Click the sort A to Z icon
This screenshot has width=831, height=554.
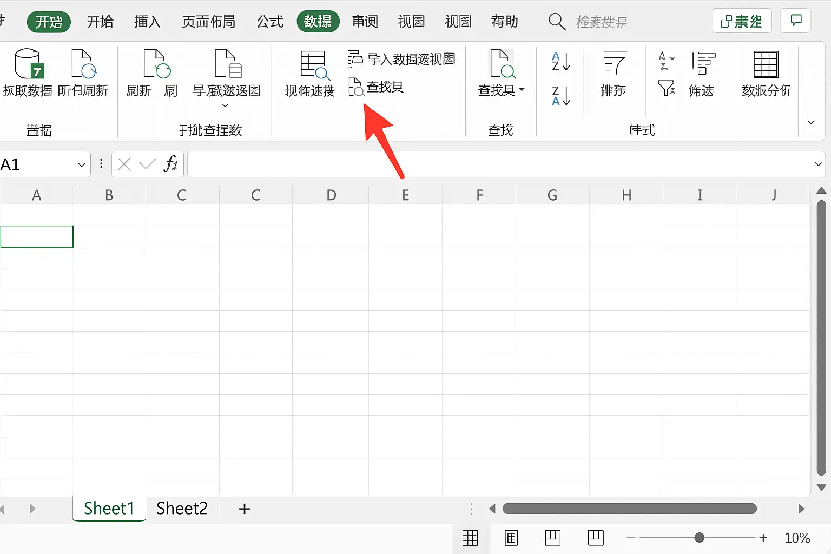click(x=560, y=61)
